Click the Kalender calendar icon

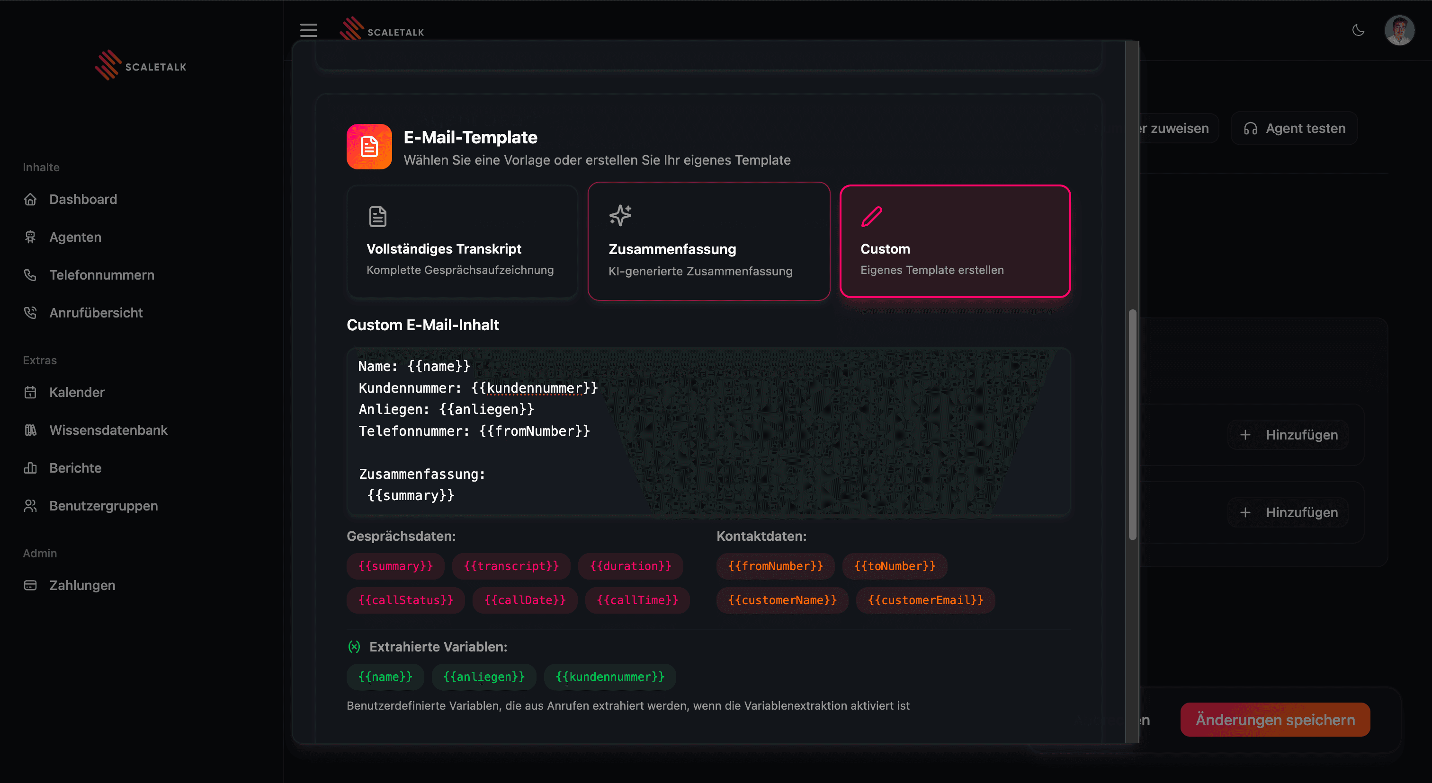coord(31,393)
